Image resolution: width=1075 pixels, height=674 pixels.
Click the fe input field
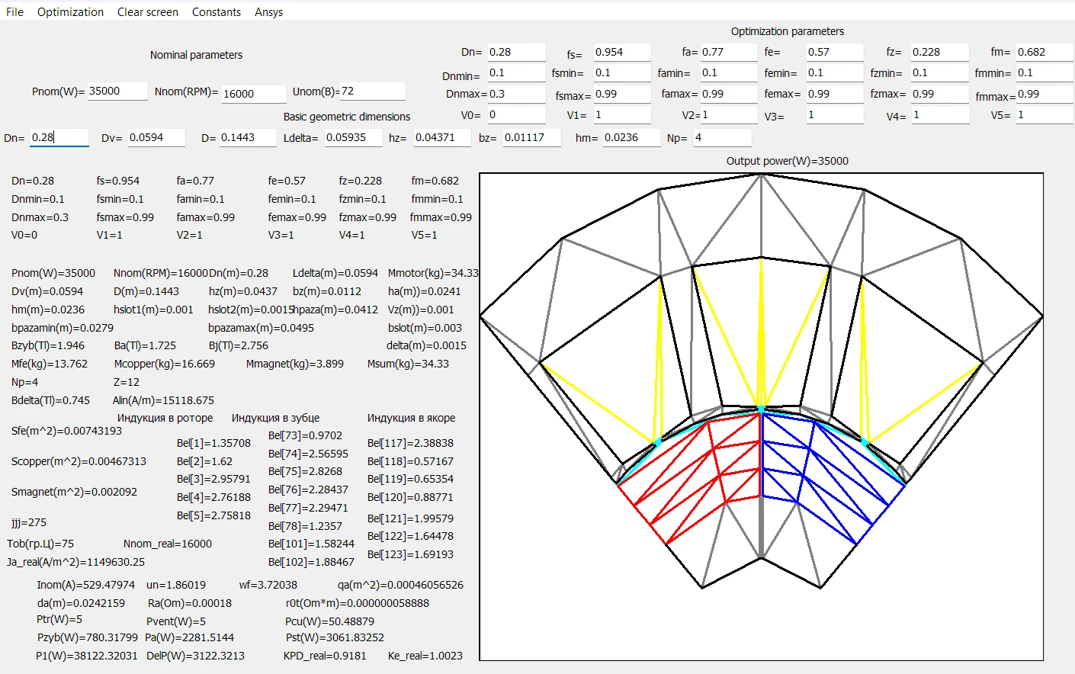835,53
